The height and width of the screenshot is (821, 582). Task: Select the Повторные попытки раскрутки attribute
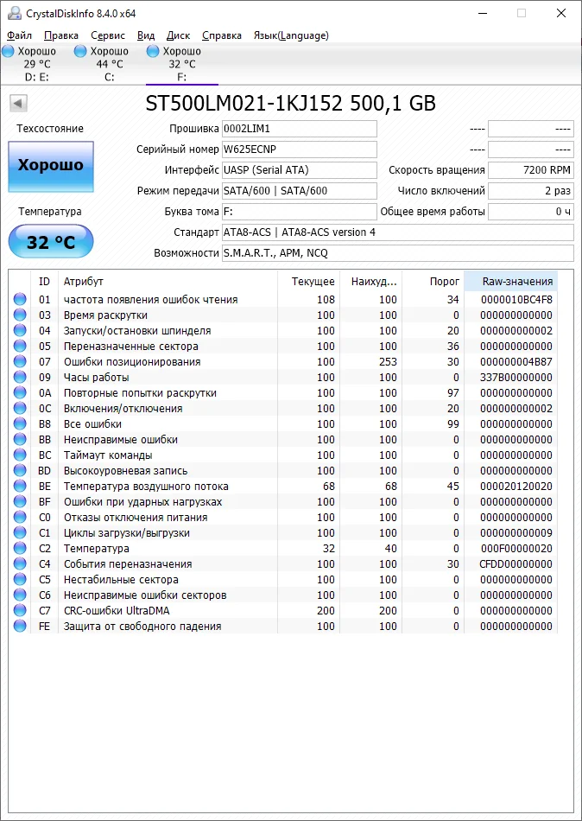coord(284,392)
